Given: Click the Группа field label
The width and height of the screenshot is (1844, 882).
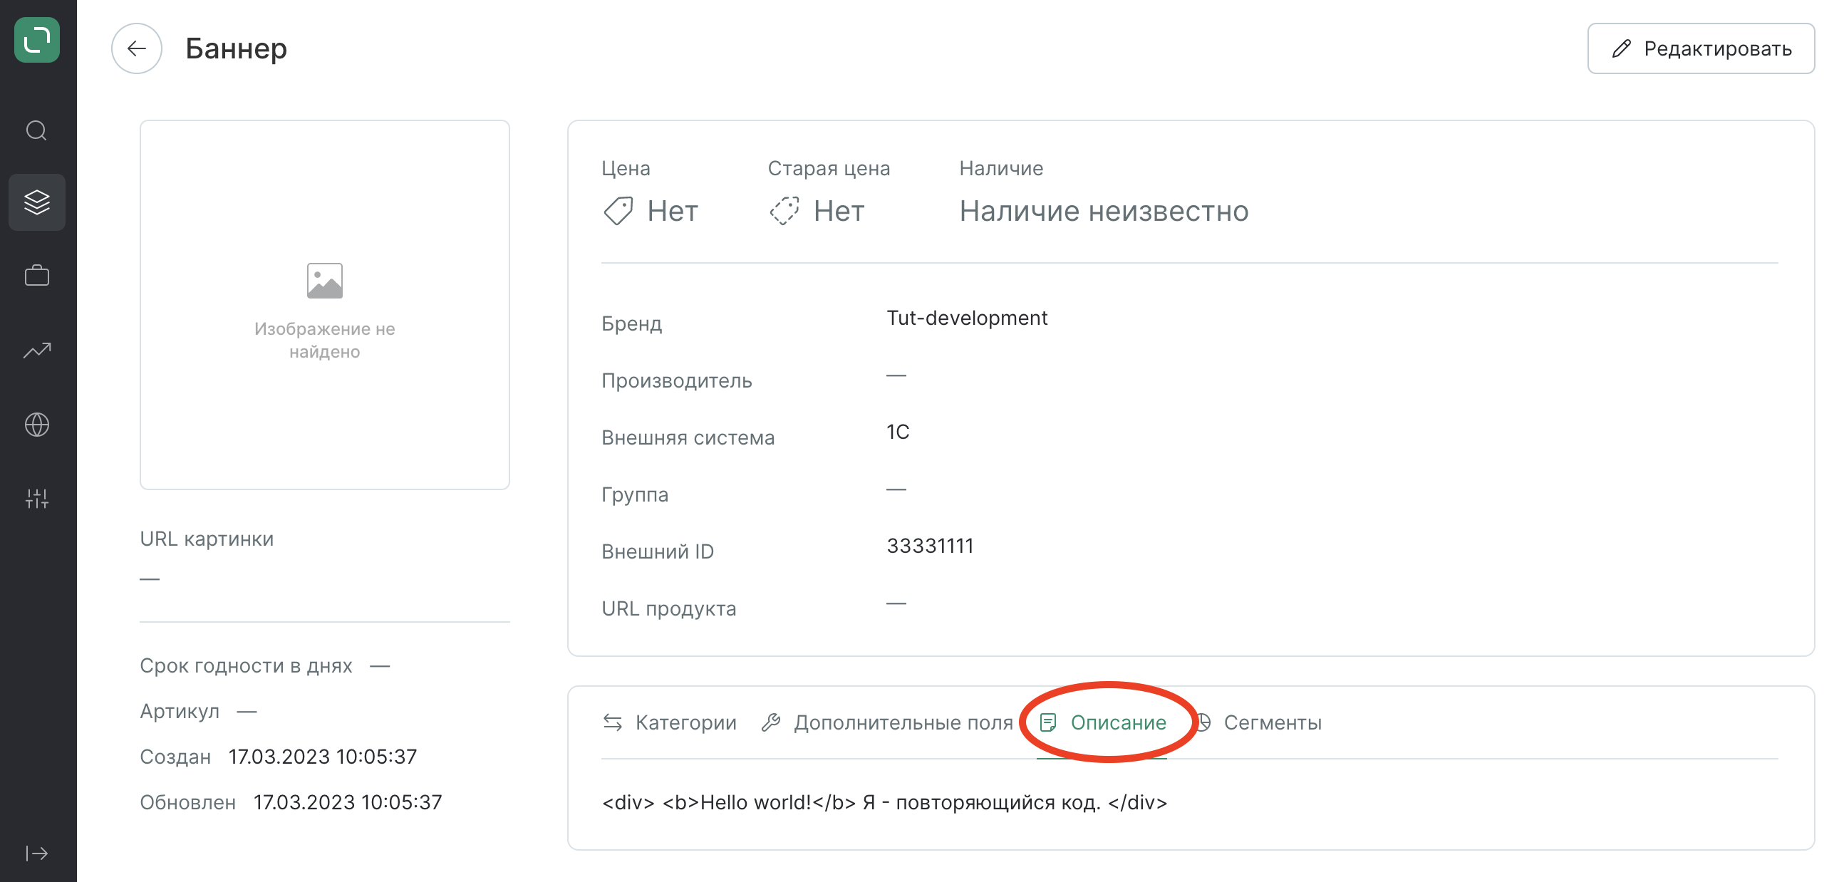Looking at the screenshot, I should click(x=635, y=494).
